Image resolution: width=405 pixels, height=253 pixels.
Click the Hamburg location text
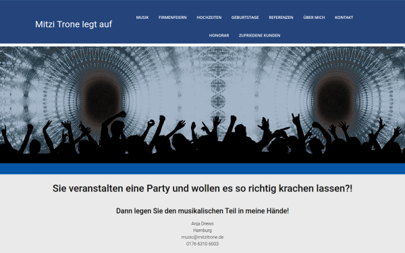202,230
